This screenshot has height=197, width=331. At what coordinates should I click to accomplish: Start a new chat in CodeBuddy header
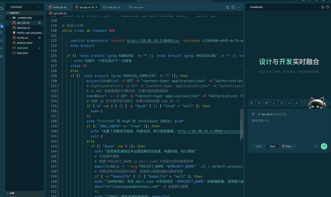(x=323, y=7)
